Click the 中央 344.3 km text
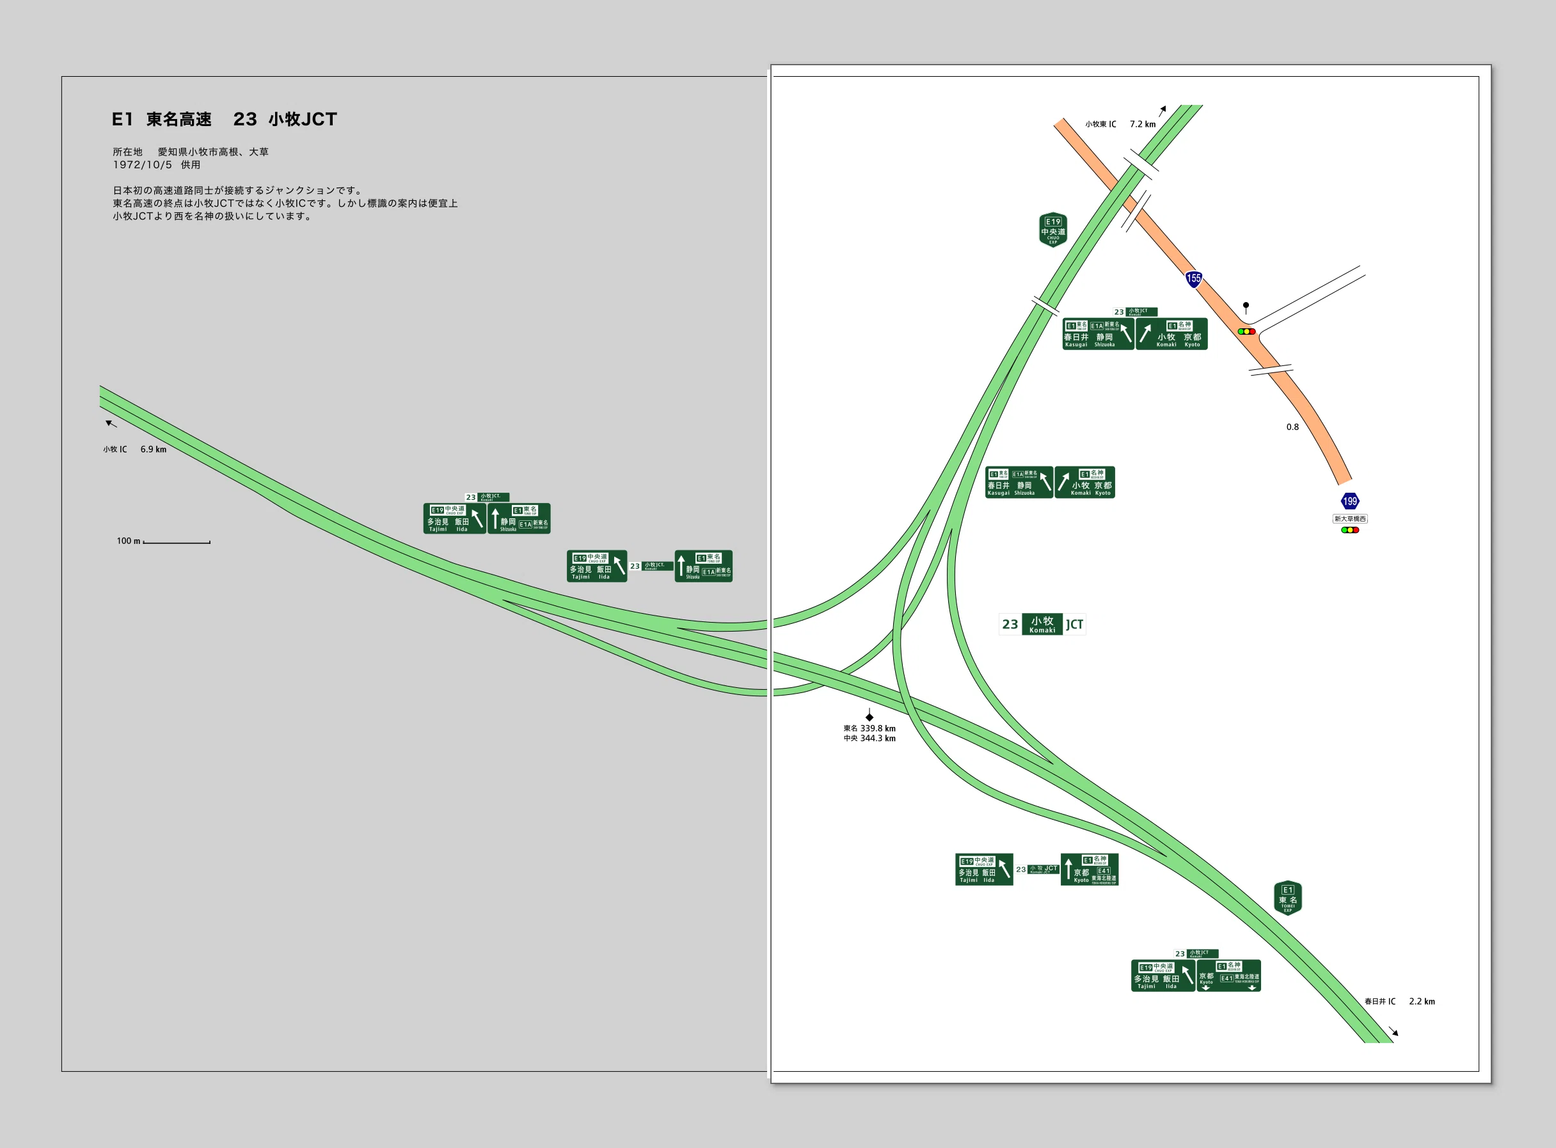 pyautogui.click(x=869, y=738)
